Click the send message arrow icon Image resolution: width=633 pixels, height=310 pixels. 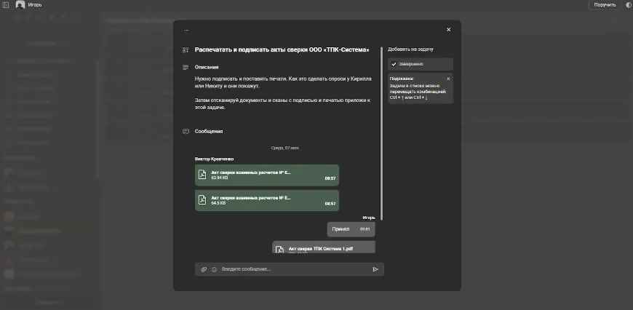[x=375, y=269]
